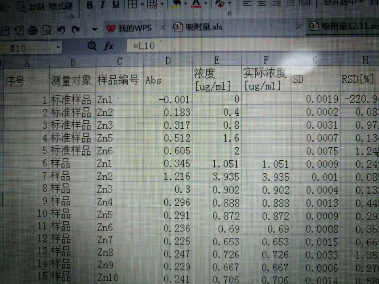The image size is (379, 284).
Task: Open Print Preview icon
Action: pyautogui.click(x=47, y=30)
